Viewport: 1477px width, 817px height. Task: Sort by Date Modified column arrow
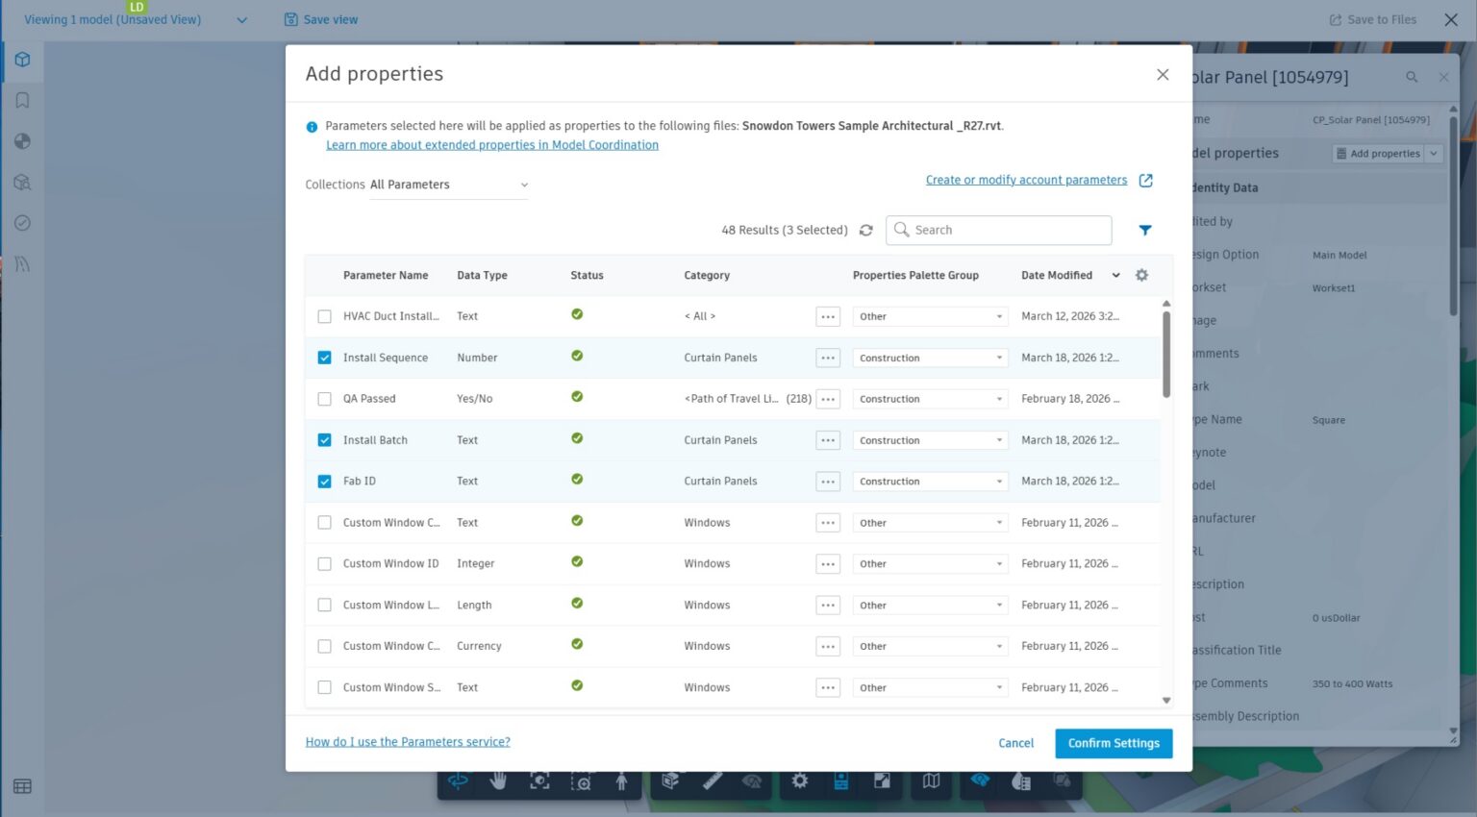coord(1115,275)
